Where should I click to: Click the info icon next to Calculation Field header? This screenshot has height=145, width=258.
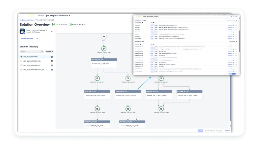142,23
